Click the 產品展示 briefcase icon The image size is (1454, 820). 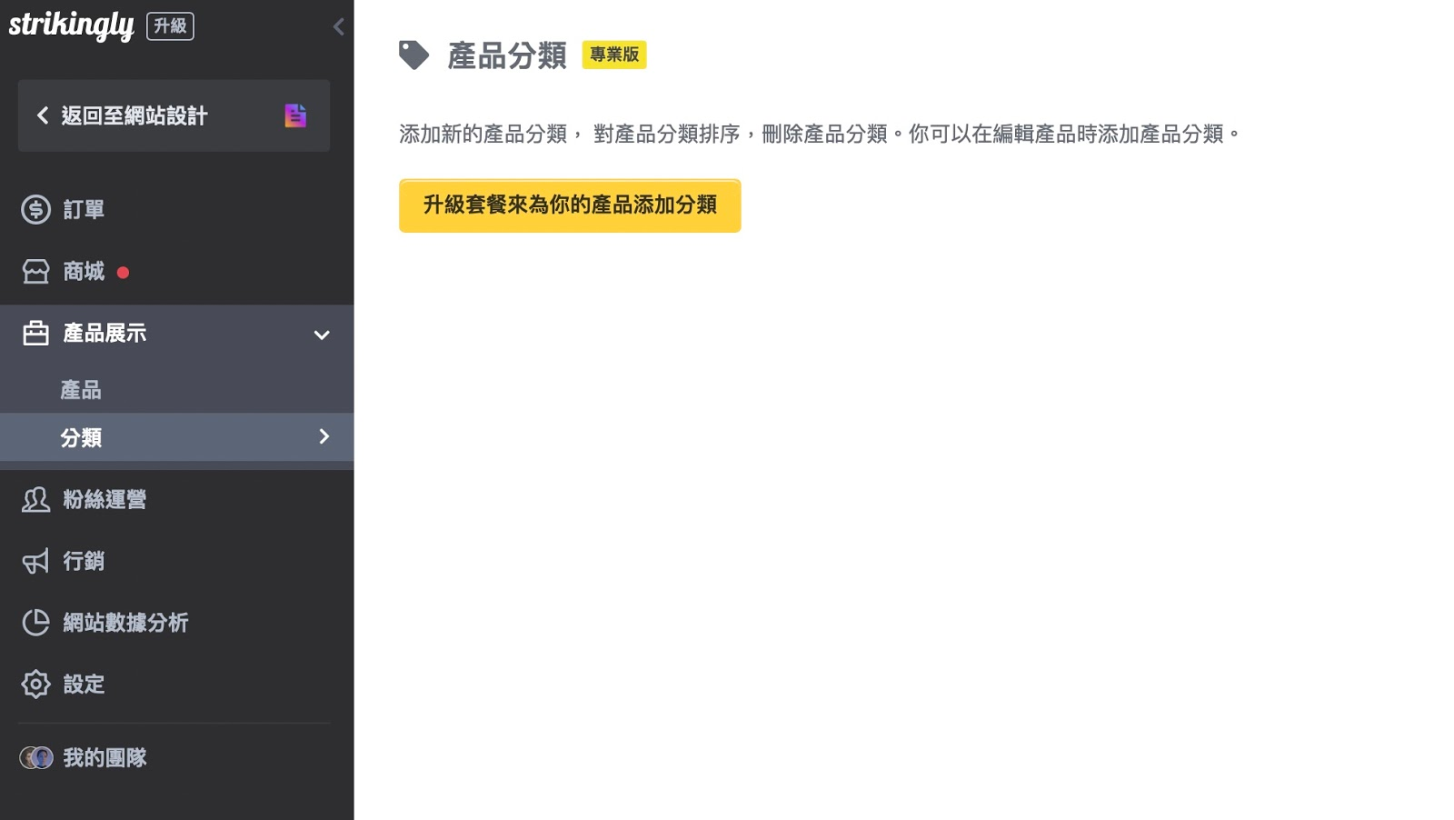pyautogui.click(x=35, y=333)
